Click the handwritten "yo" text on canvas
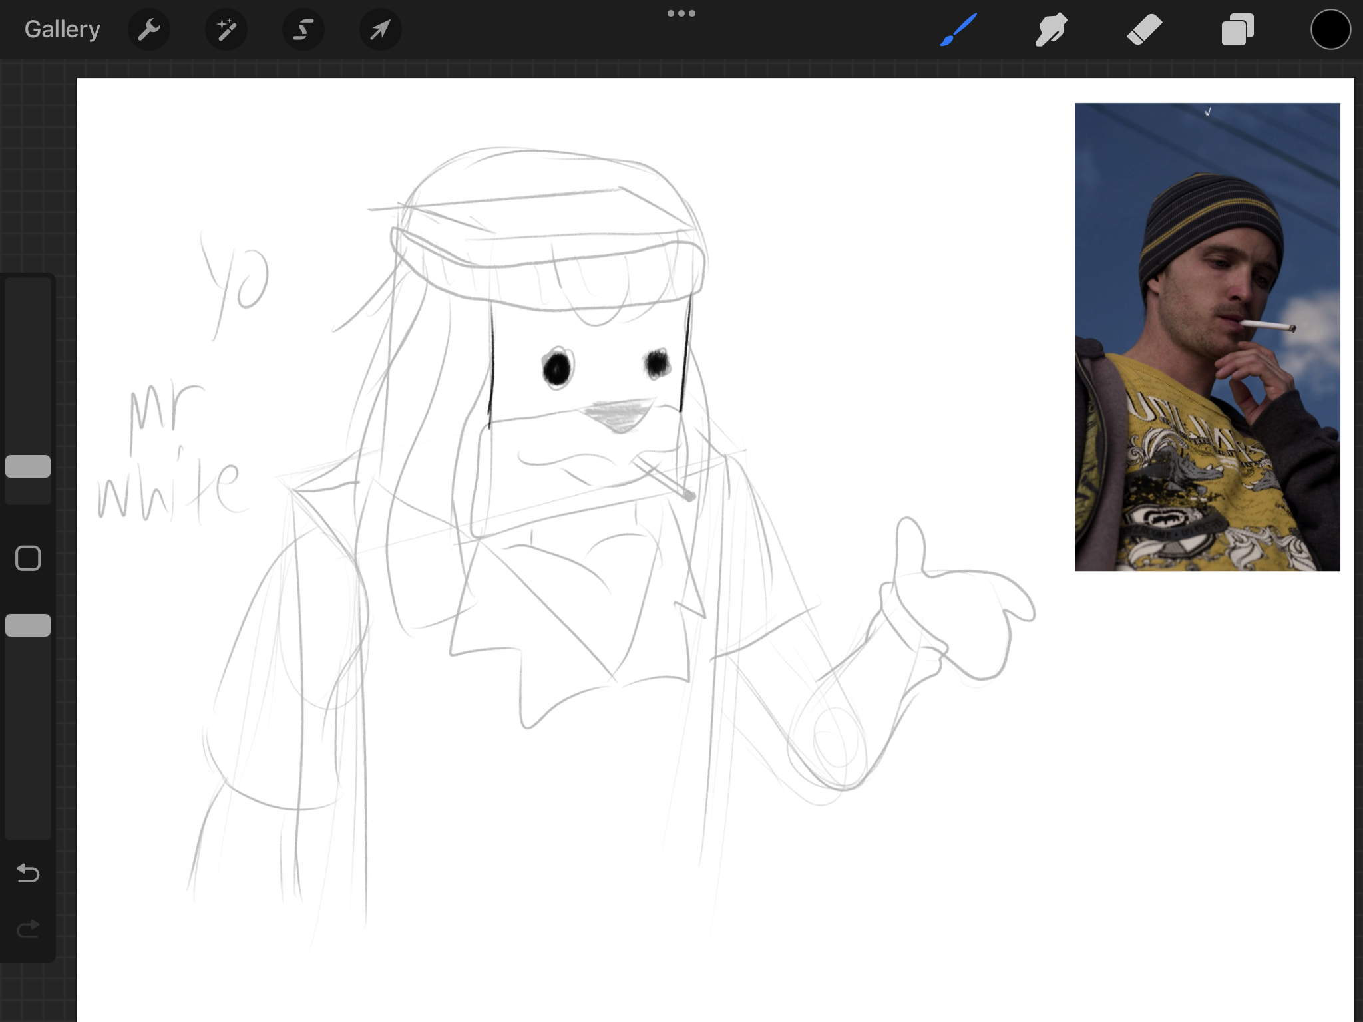 [236, 283]
